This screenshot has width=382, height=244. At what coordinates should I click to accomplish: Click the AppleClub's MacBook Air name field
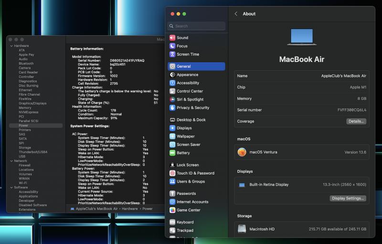[343, 76]
